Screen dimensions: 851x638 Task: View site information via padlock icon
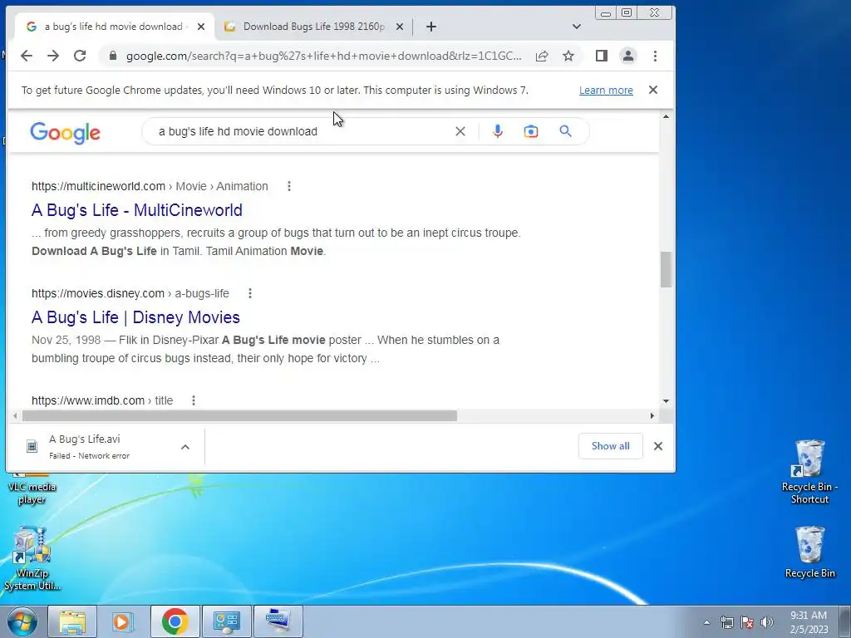coord(113,56)
